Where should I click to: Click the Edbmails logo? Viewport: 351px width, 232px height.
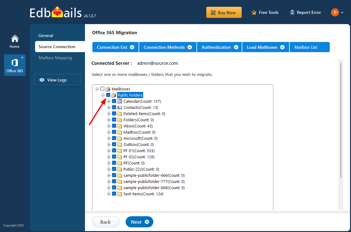pos(56,13)
